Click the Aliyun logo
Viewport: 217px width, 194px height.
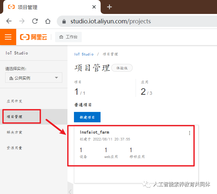tap(33, 37)
